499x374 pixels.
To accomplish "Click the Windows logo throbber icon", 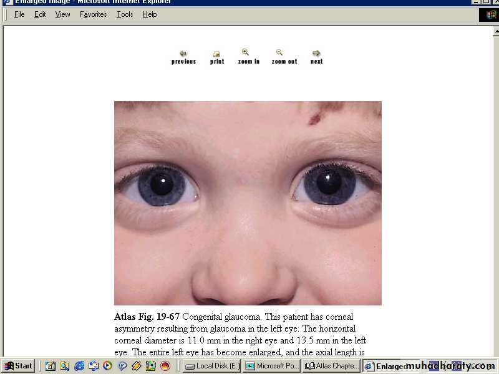I will (491, 14).
